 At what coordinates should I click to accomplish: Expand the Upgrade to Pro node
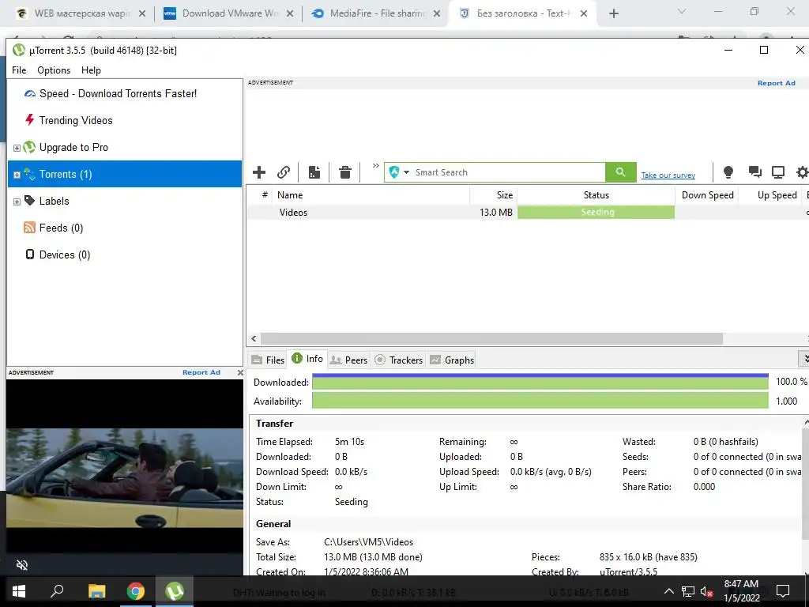click(17, 148)
